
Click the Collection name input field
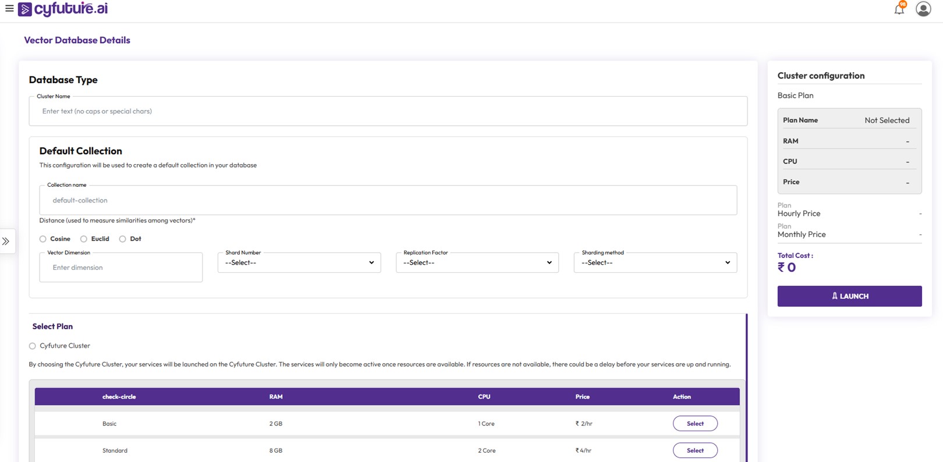[388, 200]
